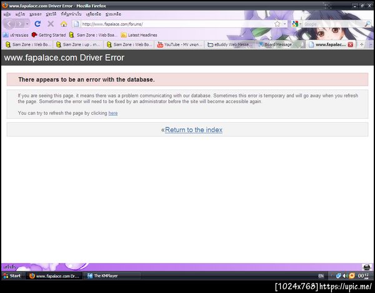This screenshot has height=293, width=375.
Task: Click the Firefox logo in title bar
Action: point(5,5)
